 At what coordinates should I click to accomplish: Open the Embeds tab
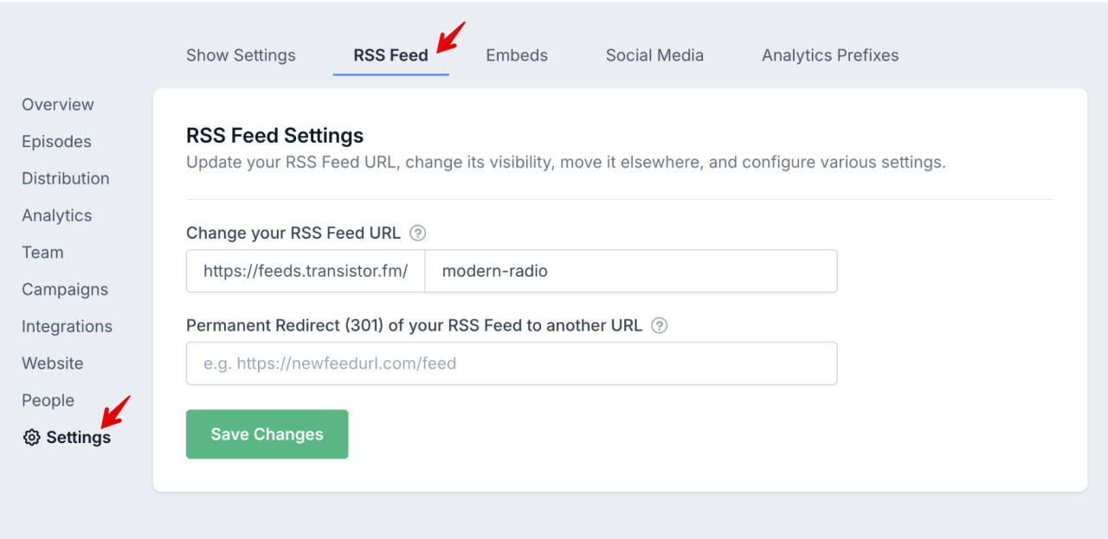point(516,55)
